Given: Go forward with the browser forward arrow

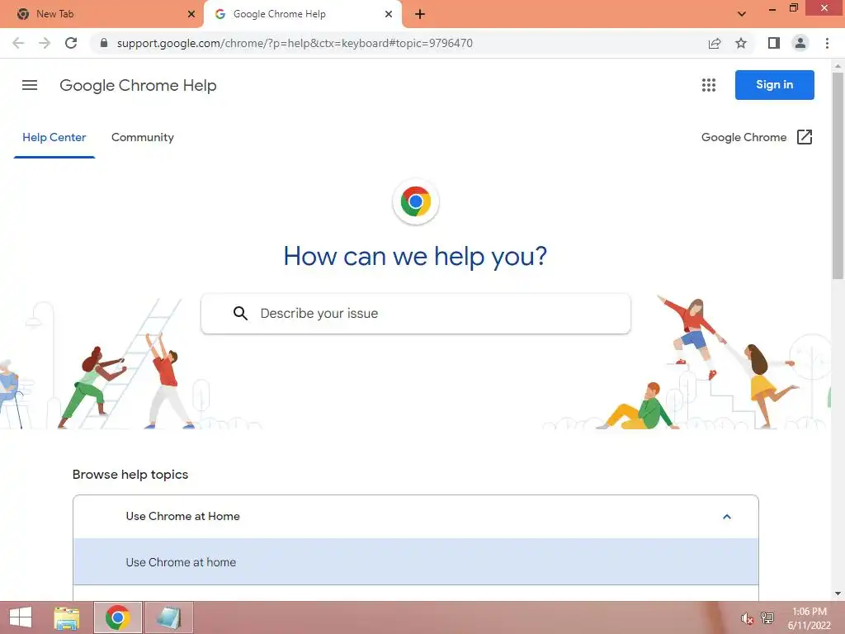Looking at the screenshot, I should 45,43.
